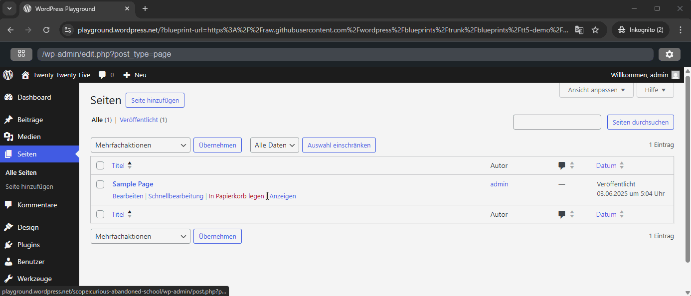Click Bearbeiten under Sample Page
The width and height of the screenshot is (691, 296).
[x=128, y=196]
